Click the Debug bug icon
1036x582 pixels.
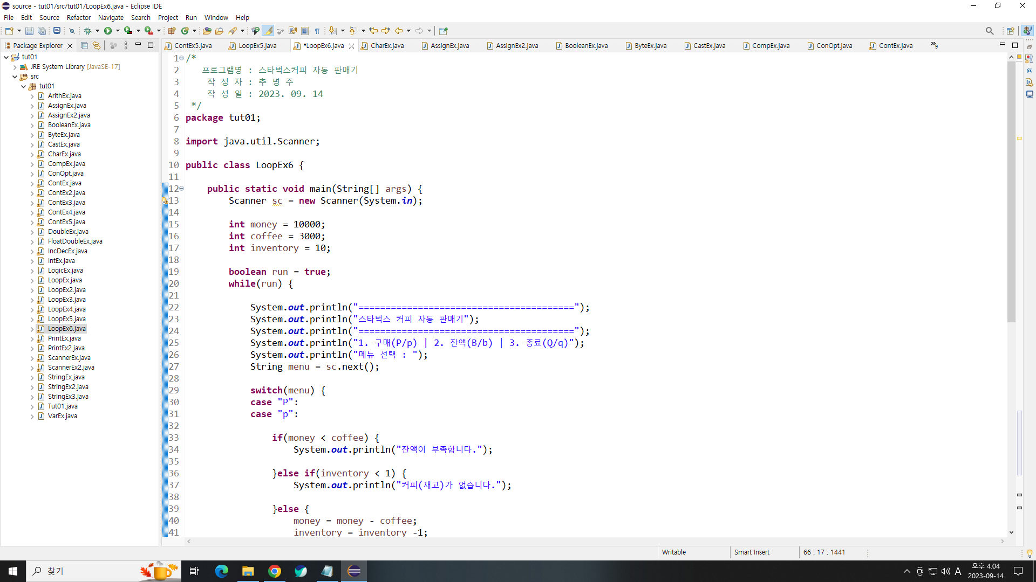coord(87,31)
